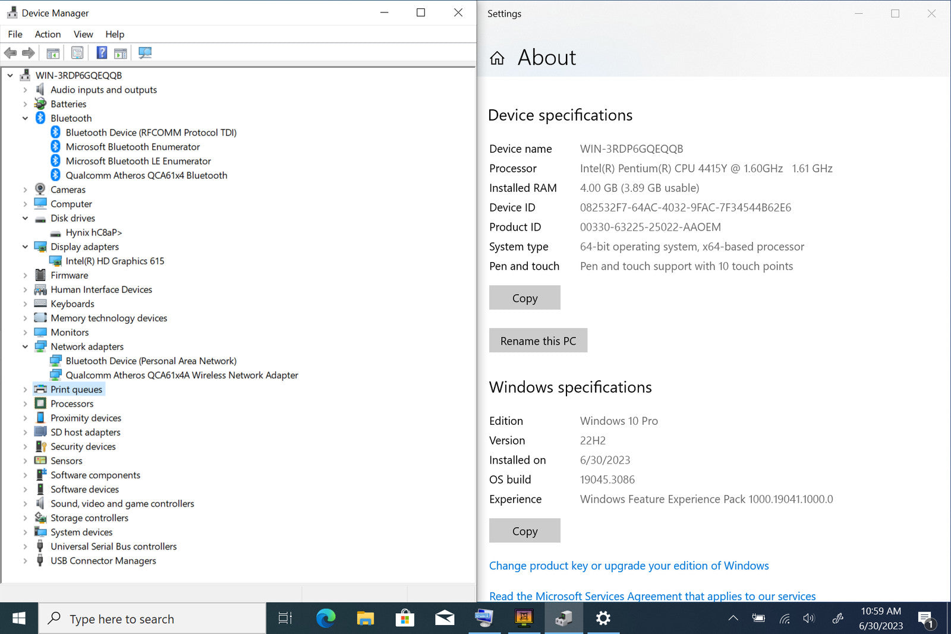This screenshot has width=951, height=634.
Task: Click Scan for hardware changes toolbar icon
Action: point(145,53)
